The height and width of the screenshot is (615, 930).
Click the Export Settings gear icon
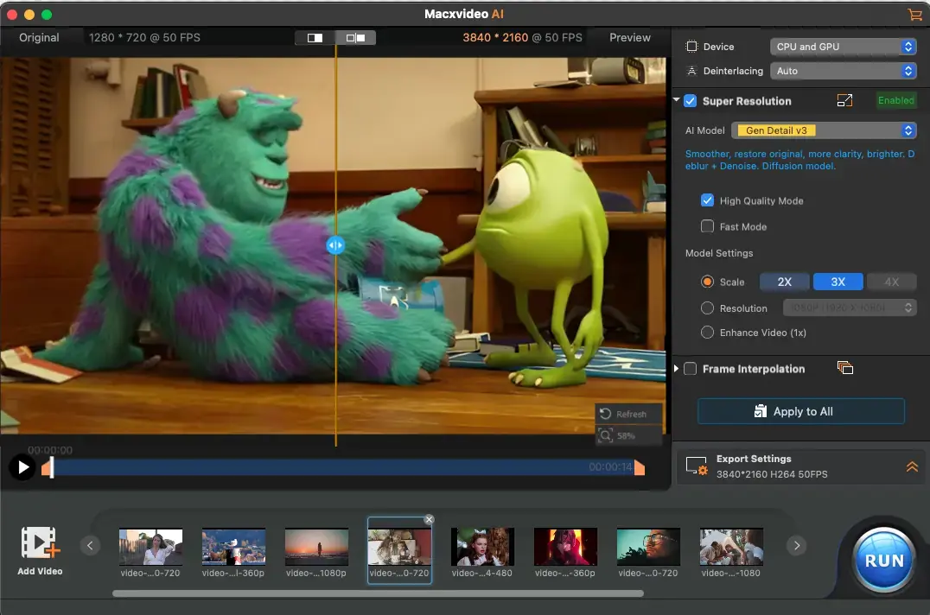697,466
